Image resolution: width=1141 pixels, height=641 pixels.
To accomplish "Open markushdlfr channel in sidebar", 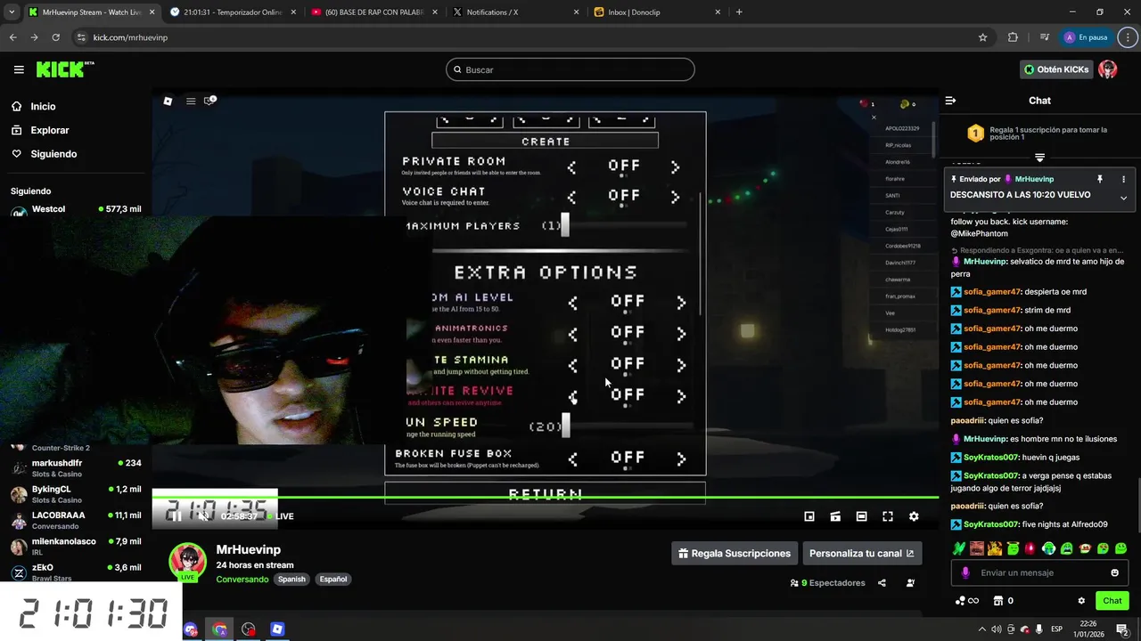I will click(x=76, y=468).
